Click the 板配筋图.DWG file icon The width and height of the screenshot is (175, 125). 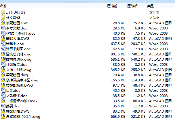pyautogui.click(x=3, y=23)
